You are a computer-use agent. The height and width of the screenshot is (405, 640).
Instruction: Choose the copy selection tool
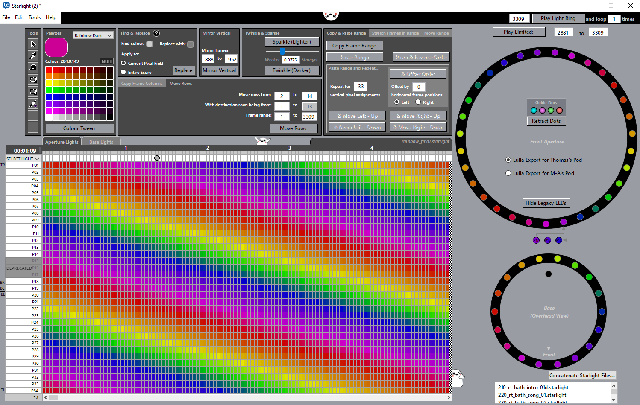(33, 80)
